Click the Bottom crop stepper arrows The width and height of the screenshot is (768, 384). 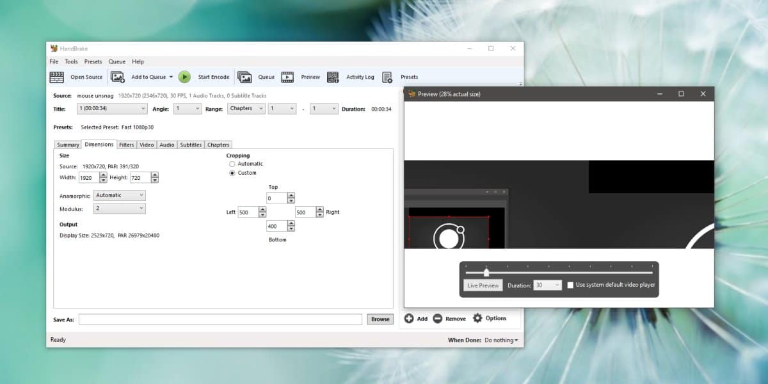tap(291, 226)
